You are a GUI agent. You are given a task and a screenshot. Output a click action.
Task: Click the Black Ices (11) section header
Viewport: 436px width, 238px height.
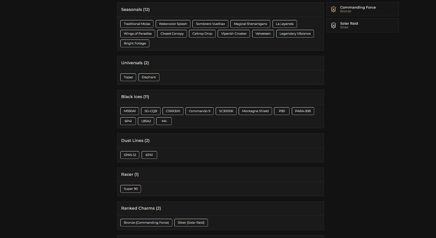(x=135, y=97)
